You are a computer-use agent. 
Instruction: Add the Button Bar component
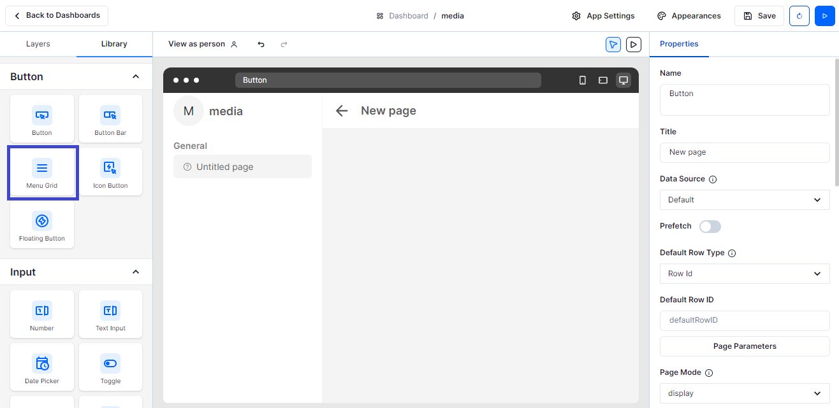point(110,119)
